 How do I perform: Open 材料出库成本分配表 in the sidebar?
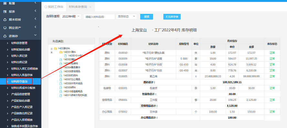pyautogui.click(x=23, y=88)
